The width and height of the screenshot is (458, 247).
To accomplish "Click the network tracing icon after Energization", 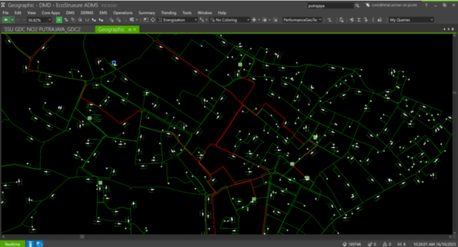I will [x=202, y=20].
